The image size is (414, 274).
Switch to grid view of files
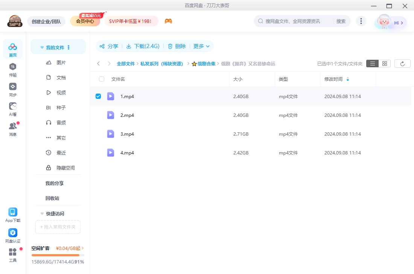384,63
